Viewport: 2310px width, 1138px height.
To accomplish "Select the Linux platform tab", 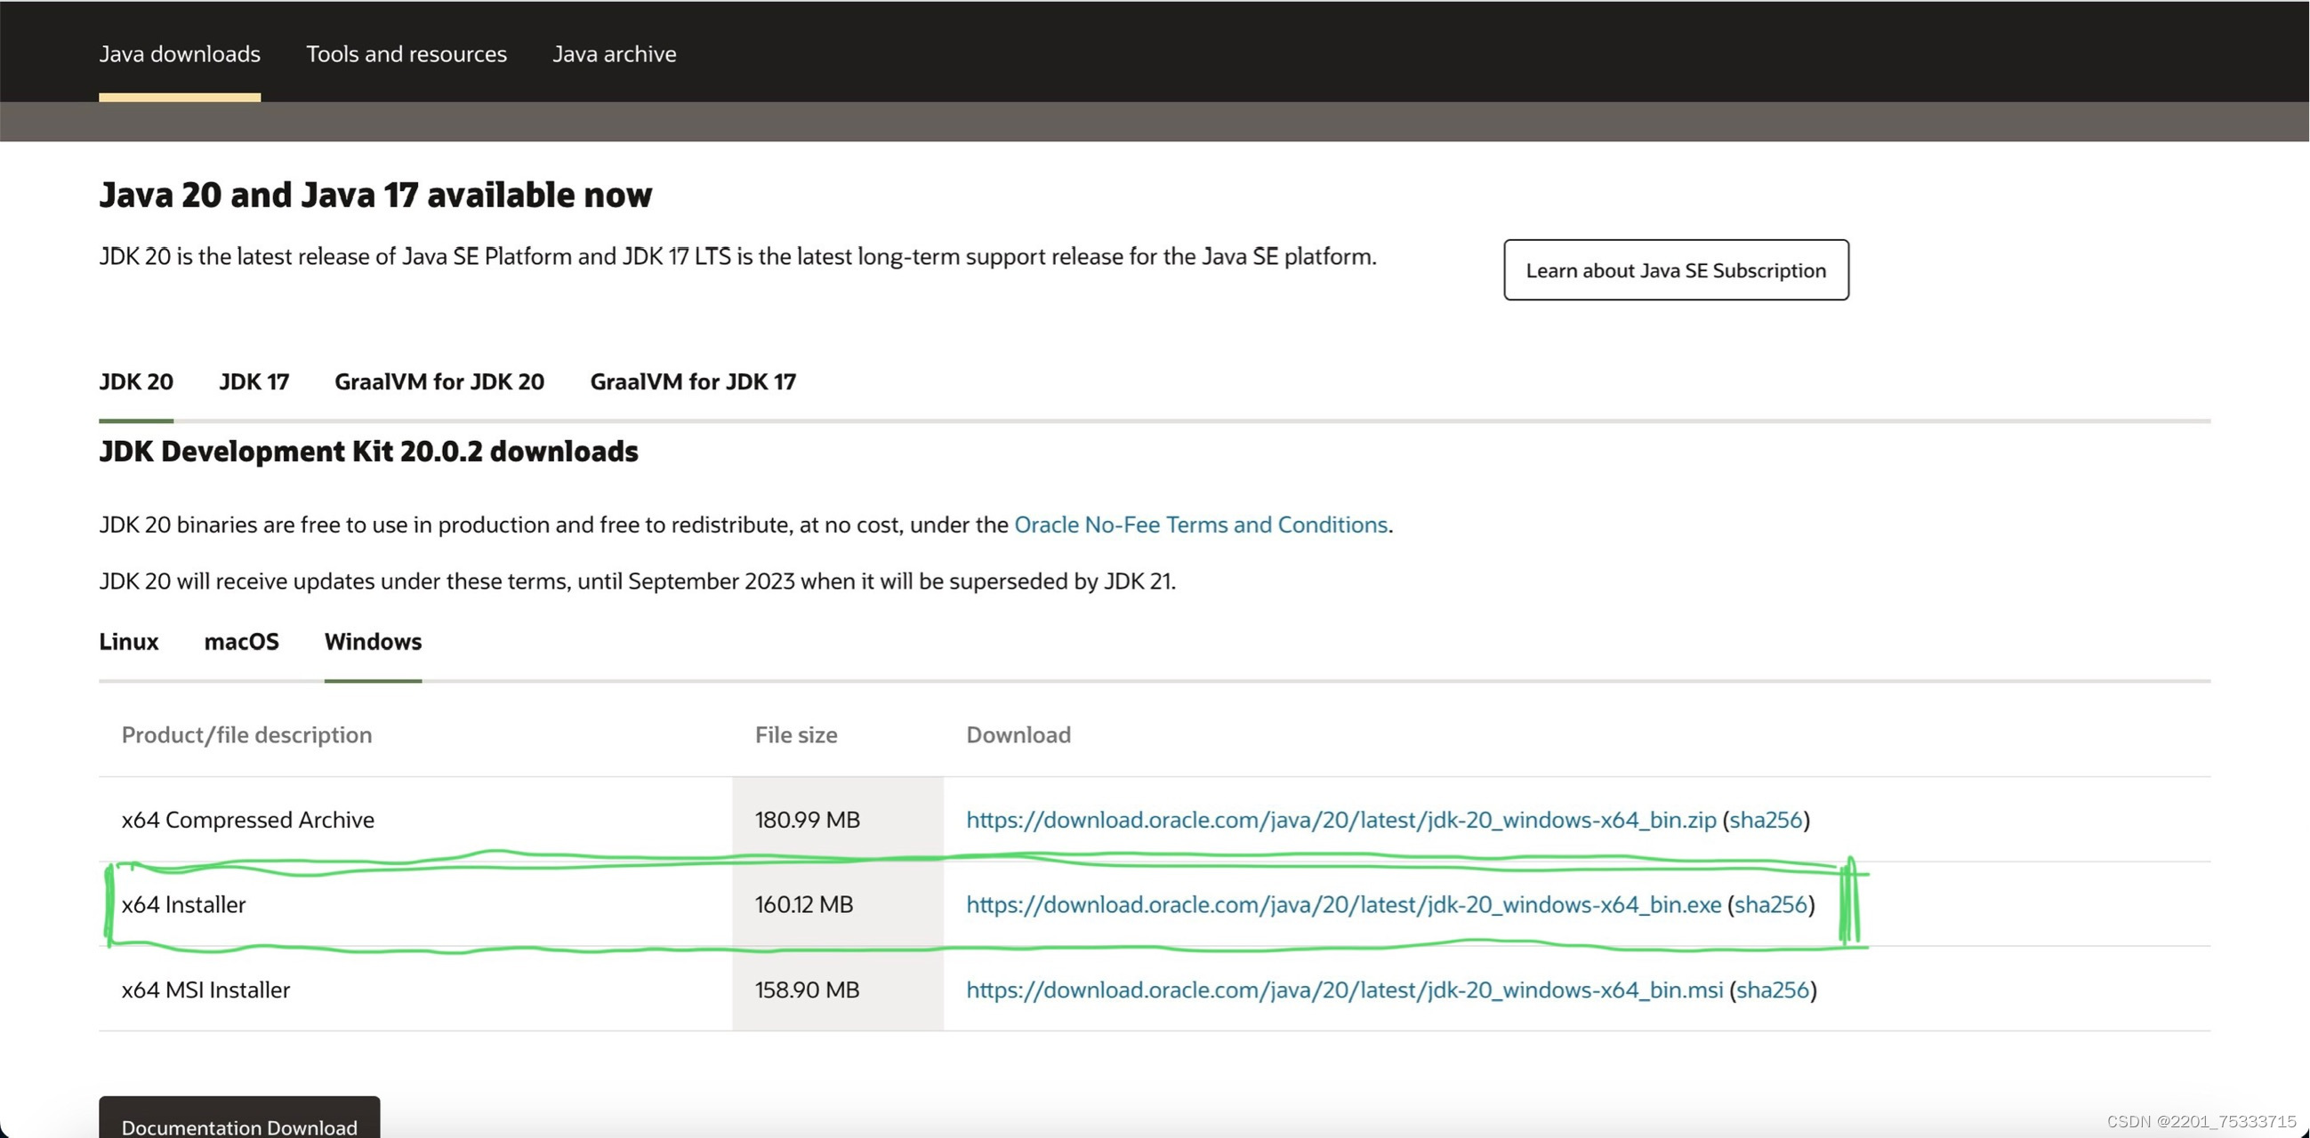I will click(129, 642).
